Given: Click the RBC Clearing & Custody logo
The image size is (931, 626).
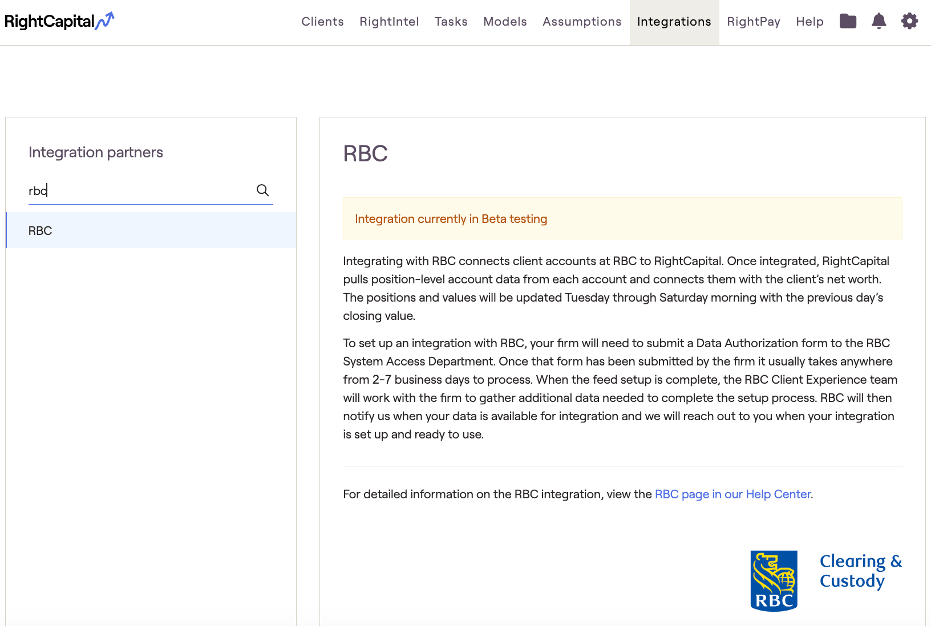Looking at the screenshot, I should point(826,581).
